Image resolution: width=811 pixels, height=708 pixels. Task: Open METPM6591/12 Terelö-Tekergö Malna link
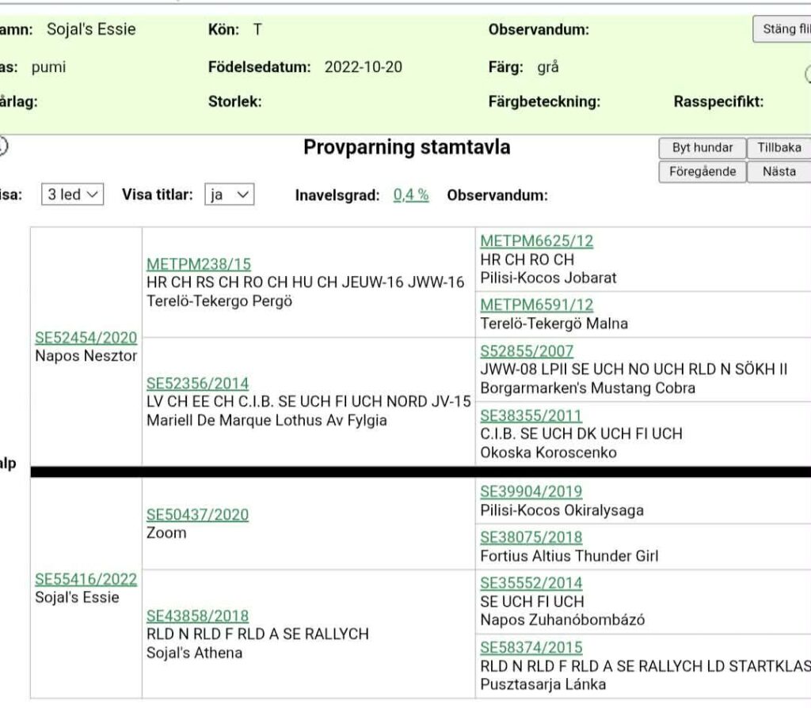(x=536, y=305)
